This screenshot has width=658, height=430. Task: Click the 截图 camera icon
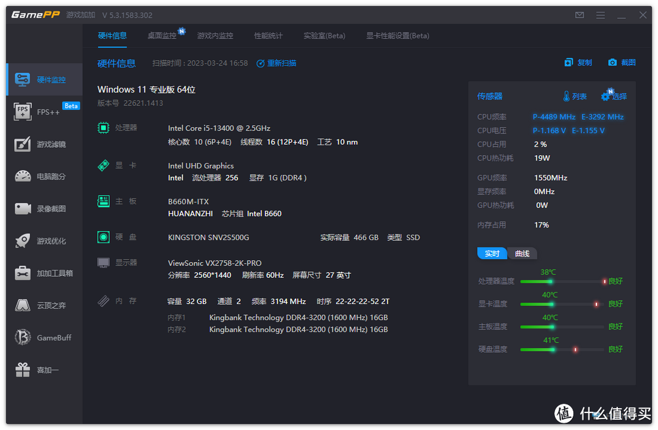[x=612, y=63]
